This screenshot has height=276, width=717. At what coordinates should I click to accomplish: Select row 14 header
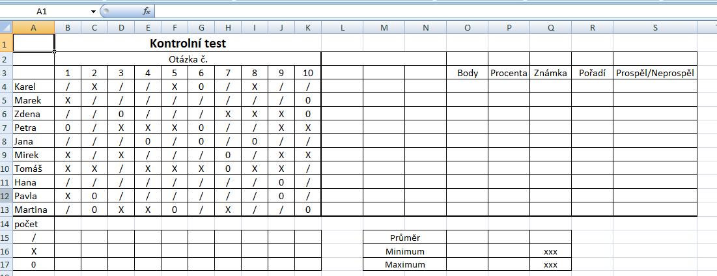[6, 223]
